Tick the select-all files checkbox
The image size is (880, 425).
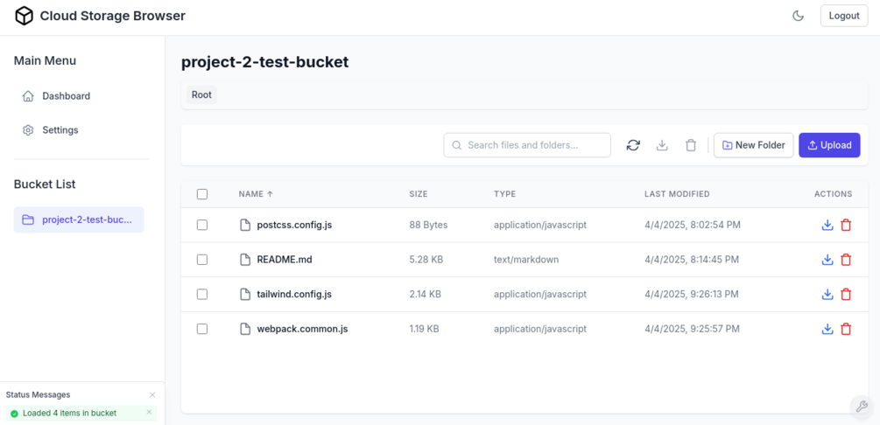[202, 194]
